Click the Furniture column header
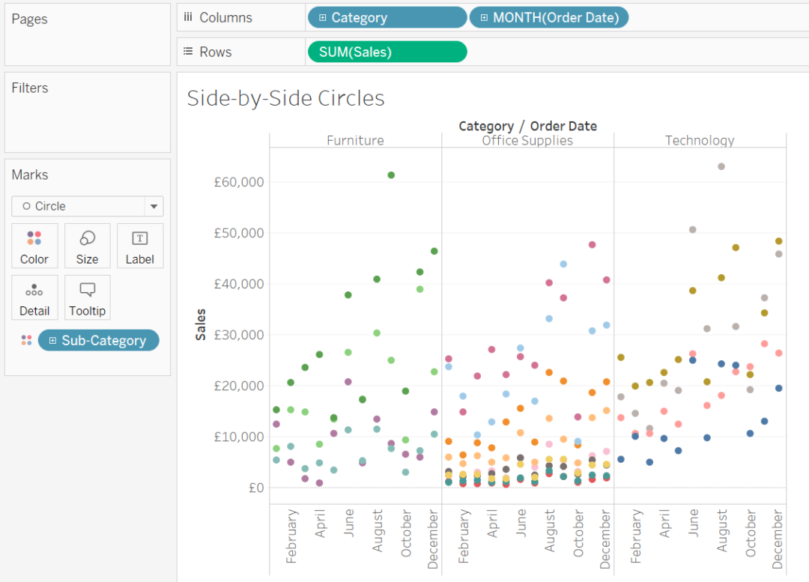 (355, 140)
